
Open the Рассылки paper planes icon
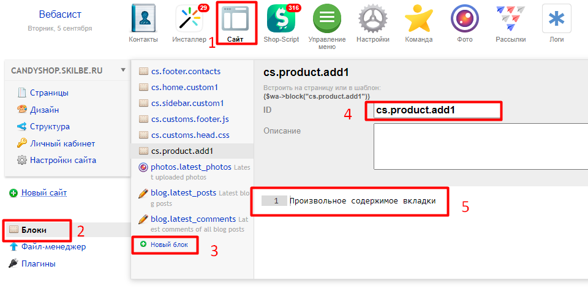(x=511, y=19)
